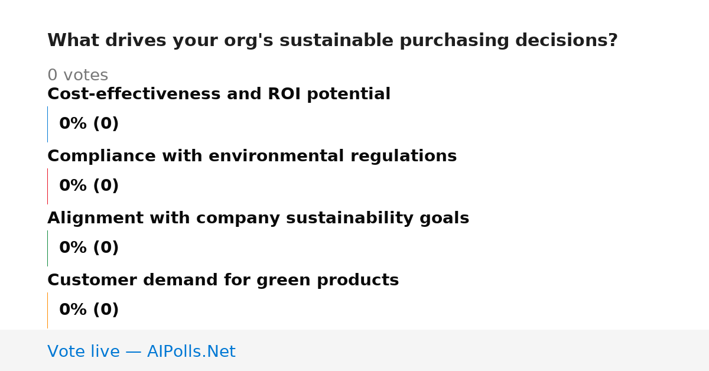This screenshot has height=371, width=709.
Task: Click the 0 votes count text
Action: [77, 75]
